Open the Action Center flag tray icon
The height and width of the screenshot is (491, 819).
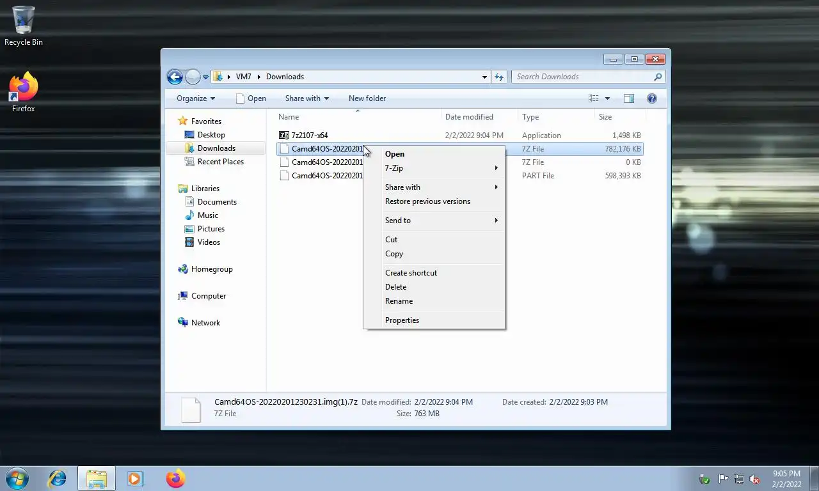click(723, 479)
